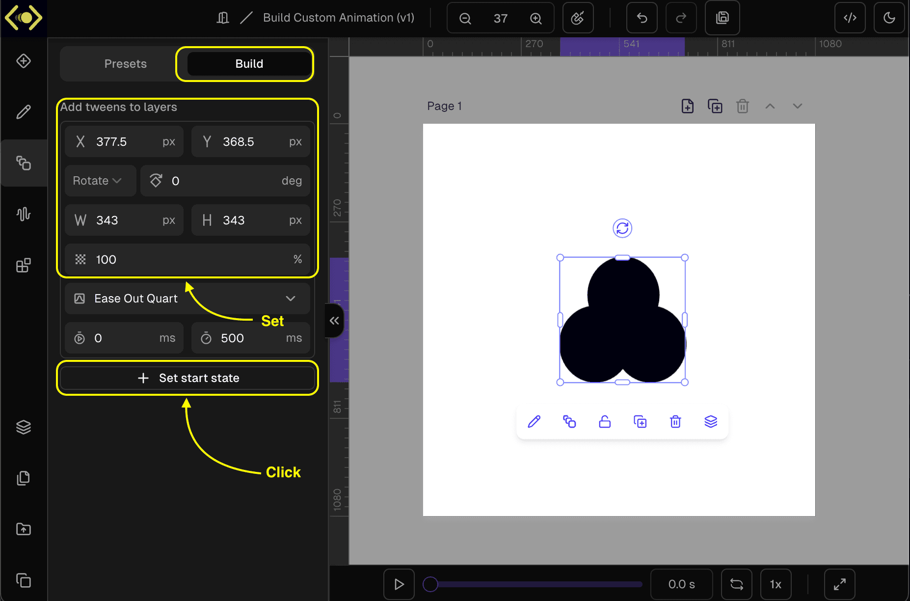
Task: Select the Build tab
Action: tap(249, 64)
